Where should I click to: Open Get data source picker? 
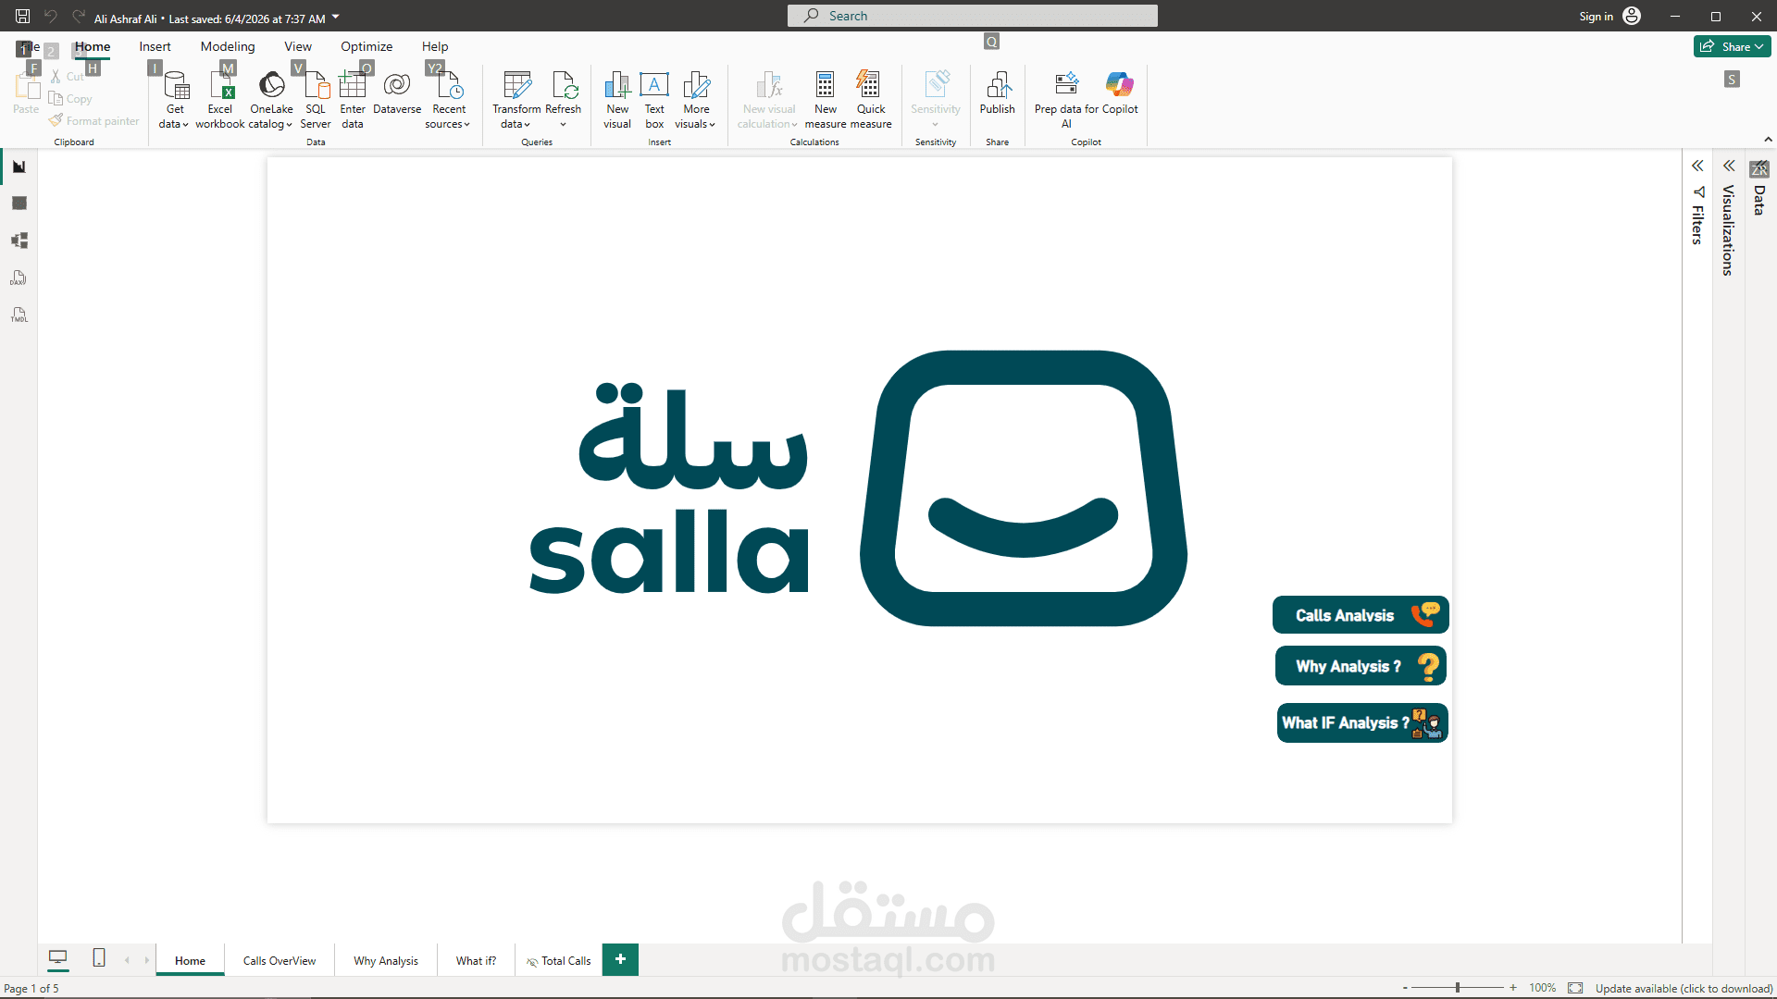click(174, 100)
